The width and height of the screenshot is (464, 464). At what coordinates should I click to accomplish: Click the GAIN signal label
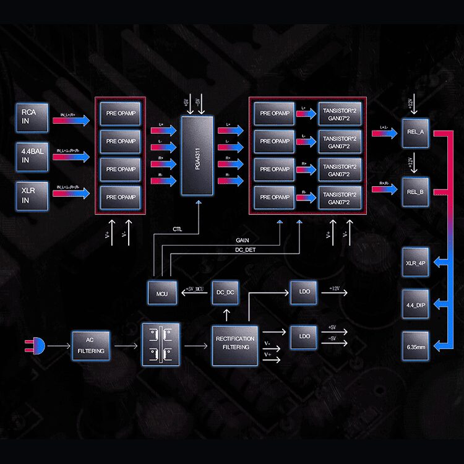tap(243, 240)
